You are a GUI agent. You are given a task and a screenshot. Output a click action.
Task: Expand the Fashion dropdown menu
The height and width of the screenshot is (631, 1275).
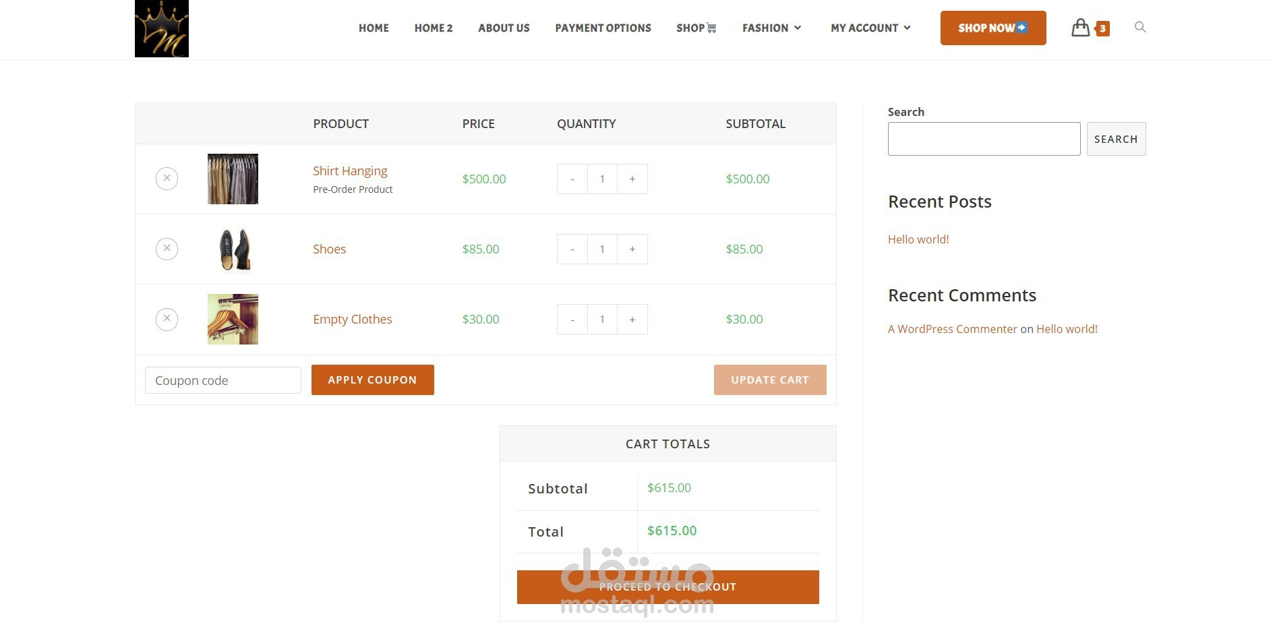pyautogui.click(x=771, y=28)
